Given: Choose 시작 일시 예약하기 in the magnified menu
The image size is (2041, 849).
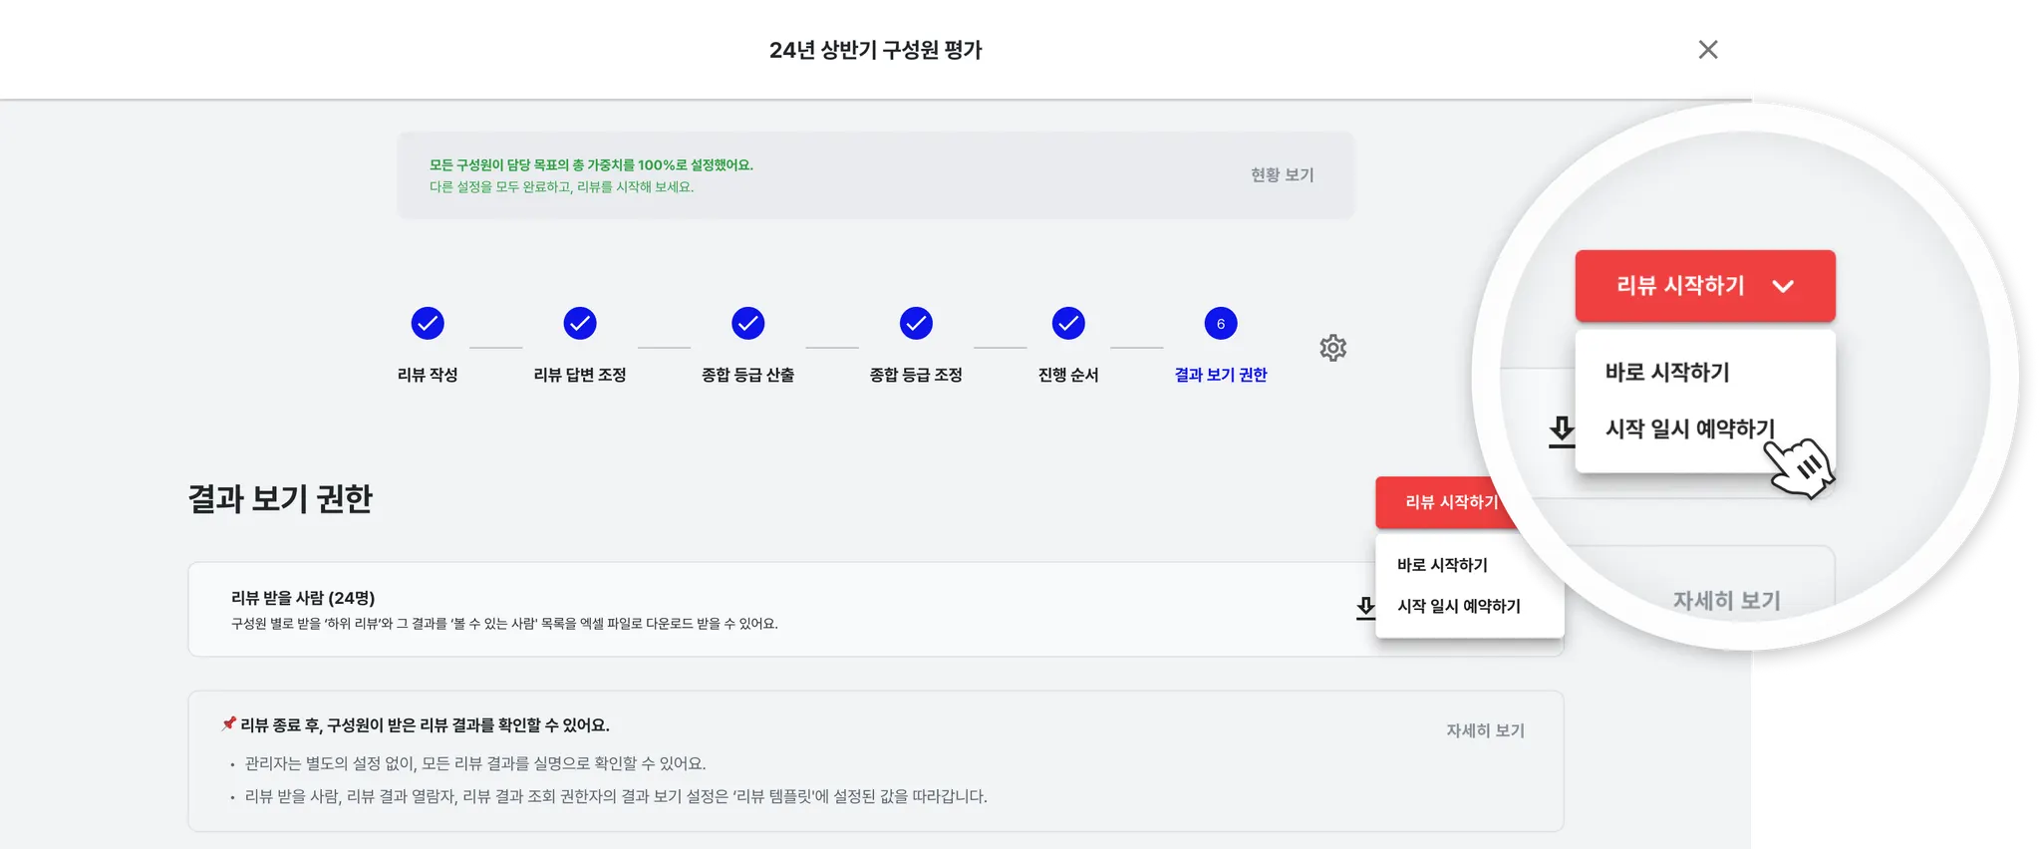Looking at the screenshot, I should (1689, 428).
